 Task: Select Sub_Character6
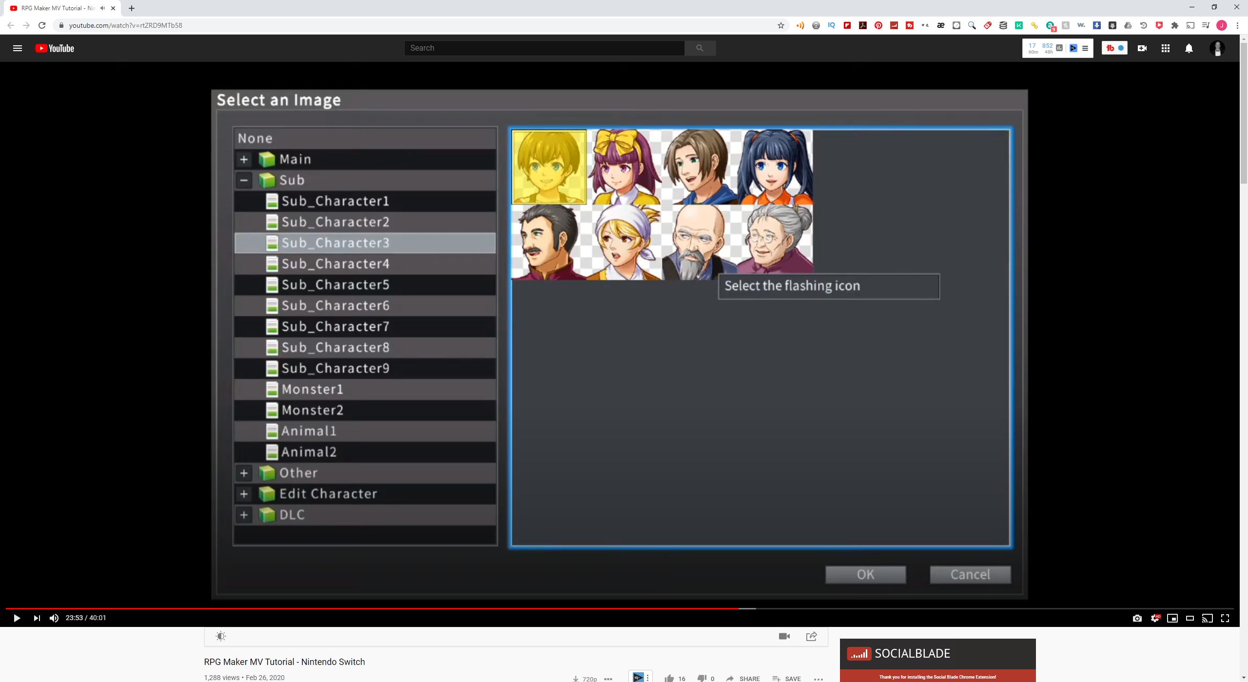click(365, 306)
